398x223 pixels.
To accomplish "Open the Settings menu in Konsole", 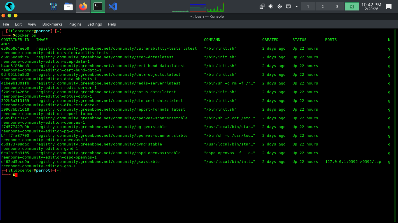I will pos(95,24).
